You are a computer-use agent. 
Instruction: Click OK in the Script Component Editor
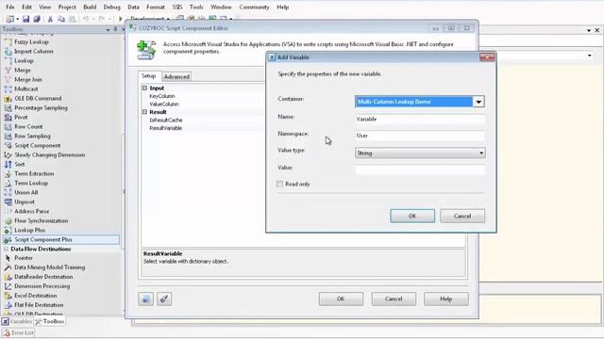pyautogui.click(x=341, y=299)
